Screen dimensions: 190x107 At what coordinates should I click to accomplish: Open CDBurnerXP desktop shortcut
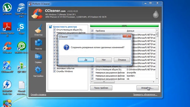7,67
